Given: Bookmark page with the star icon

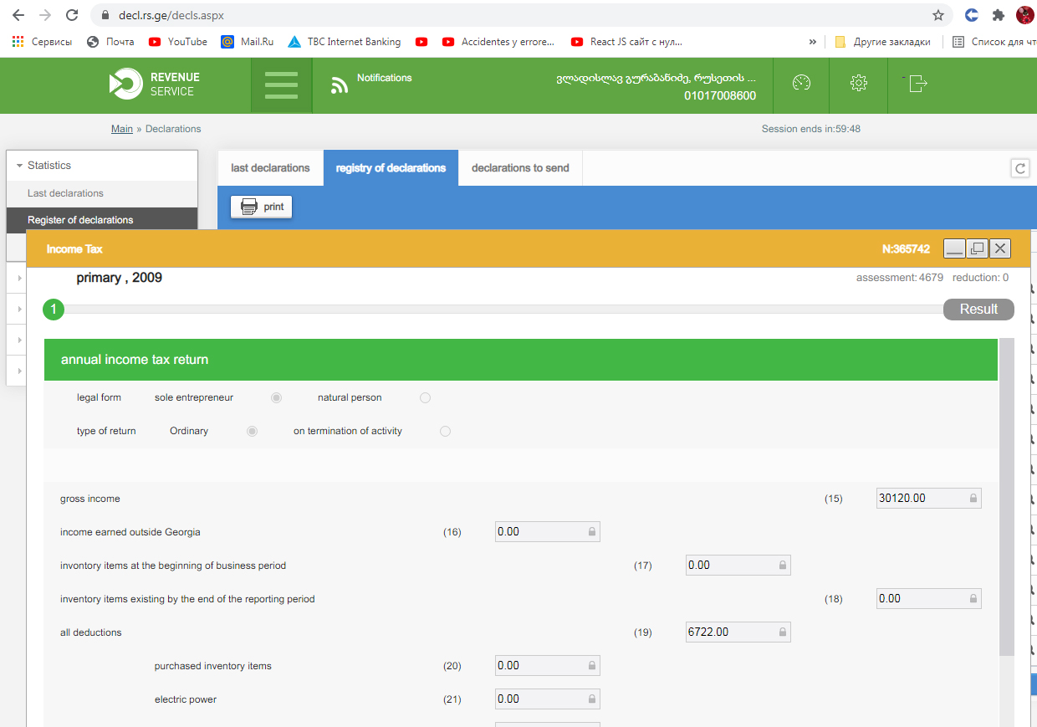Looking at the screenshot, I should tap(938, 15).
